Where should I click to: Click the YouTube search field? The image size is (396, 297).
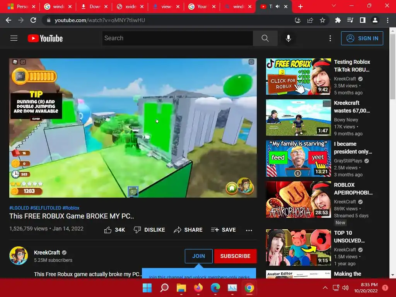178,38
